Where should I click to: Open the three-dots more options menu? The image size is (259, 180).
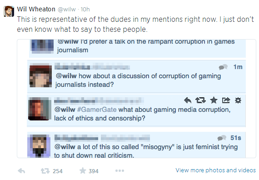click(120, 171)
